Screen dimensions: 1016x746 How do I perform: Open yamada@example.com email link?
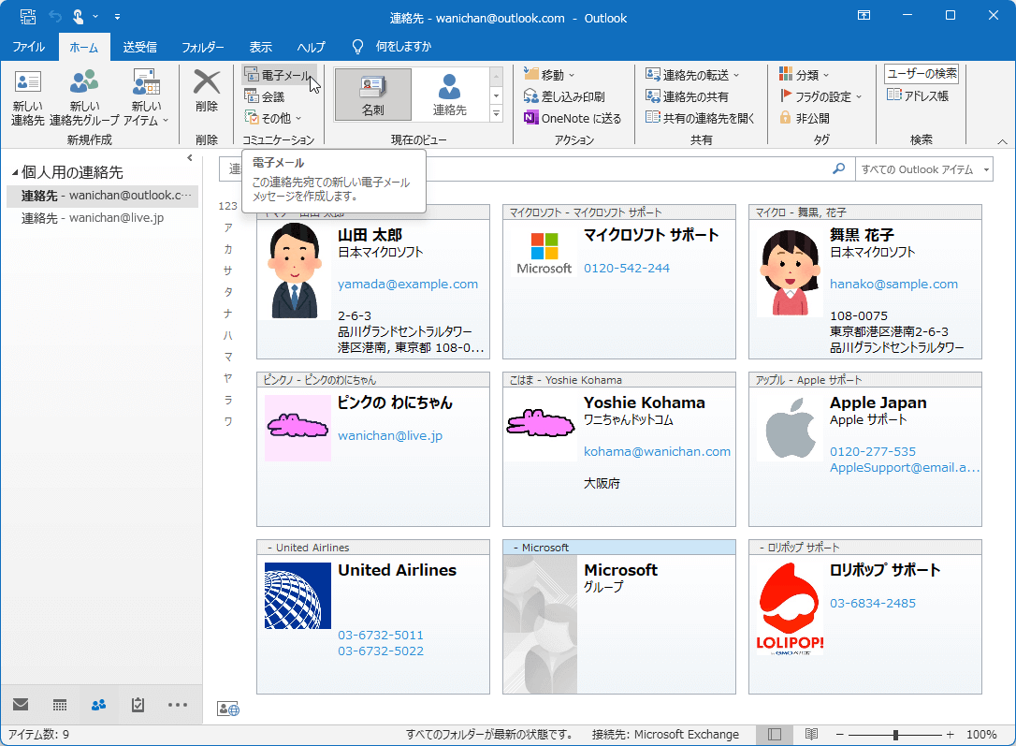pos(408,284)
